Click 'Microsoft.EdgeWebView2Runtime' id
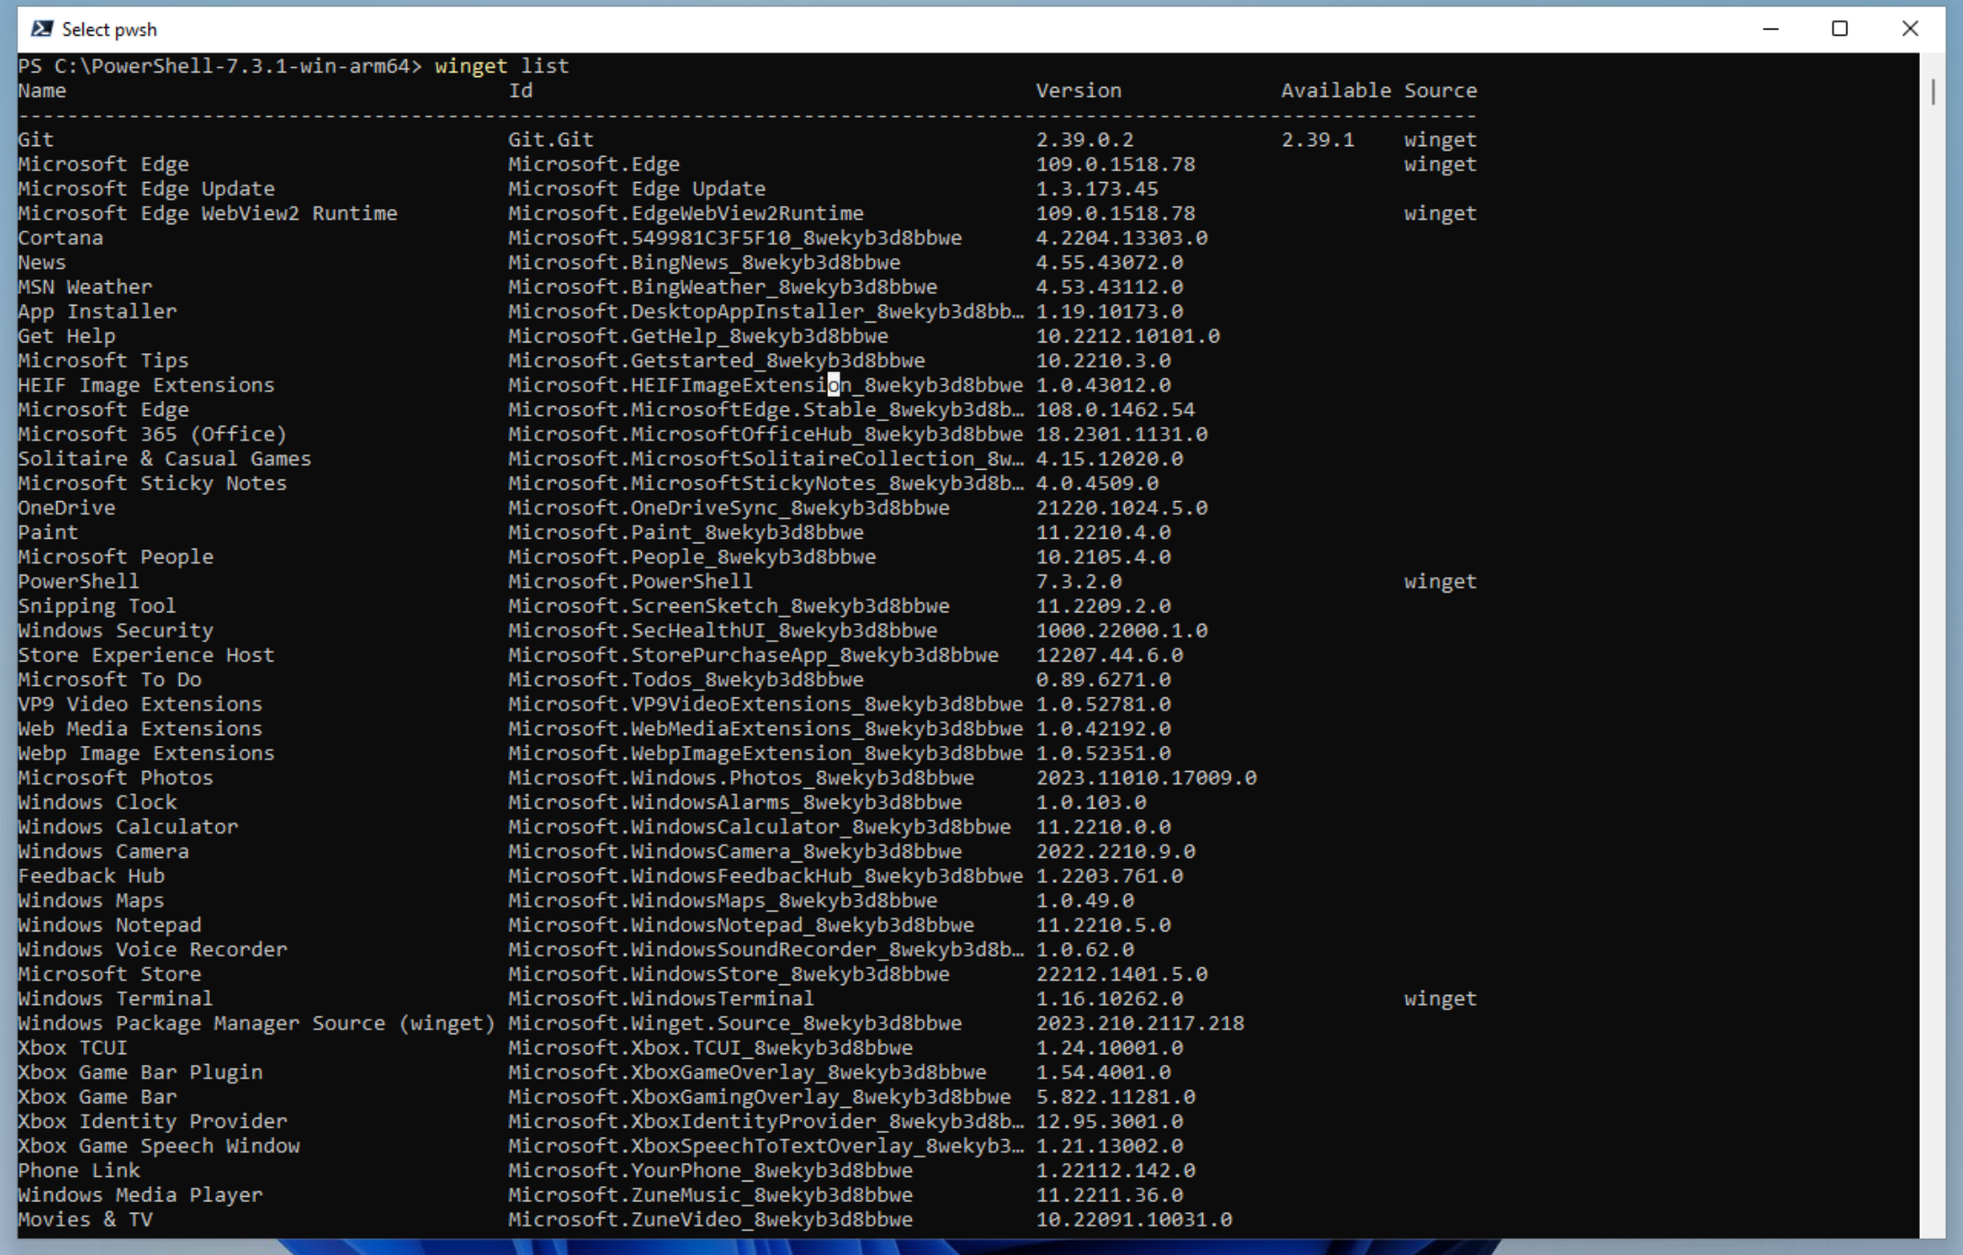This screenshot has height=1255, width=1963. click(686, 213)
